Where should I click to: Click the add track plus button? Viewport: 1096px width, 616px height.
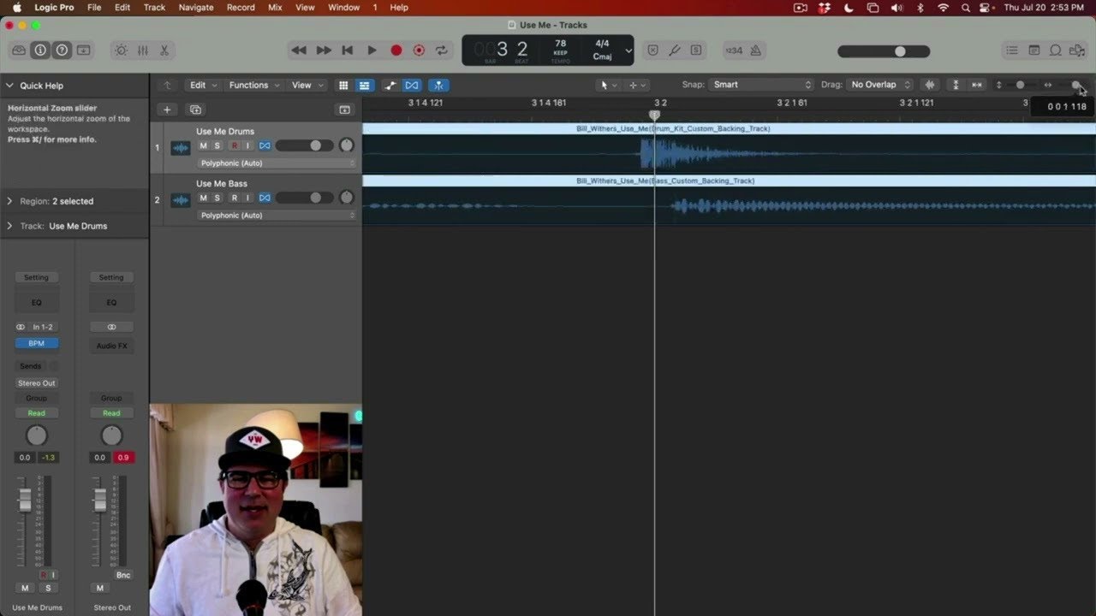167,110
